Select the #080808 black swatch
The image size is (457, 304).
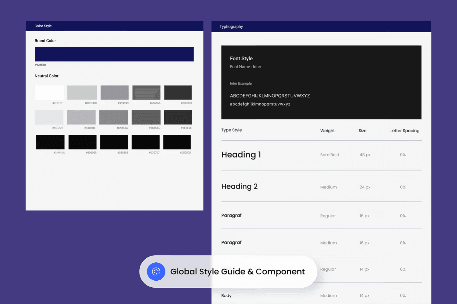(114, 142)
